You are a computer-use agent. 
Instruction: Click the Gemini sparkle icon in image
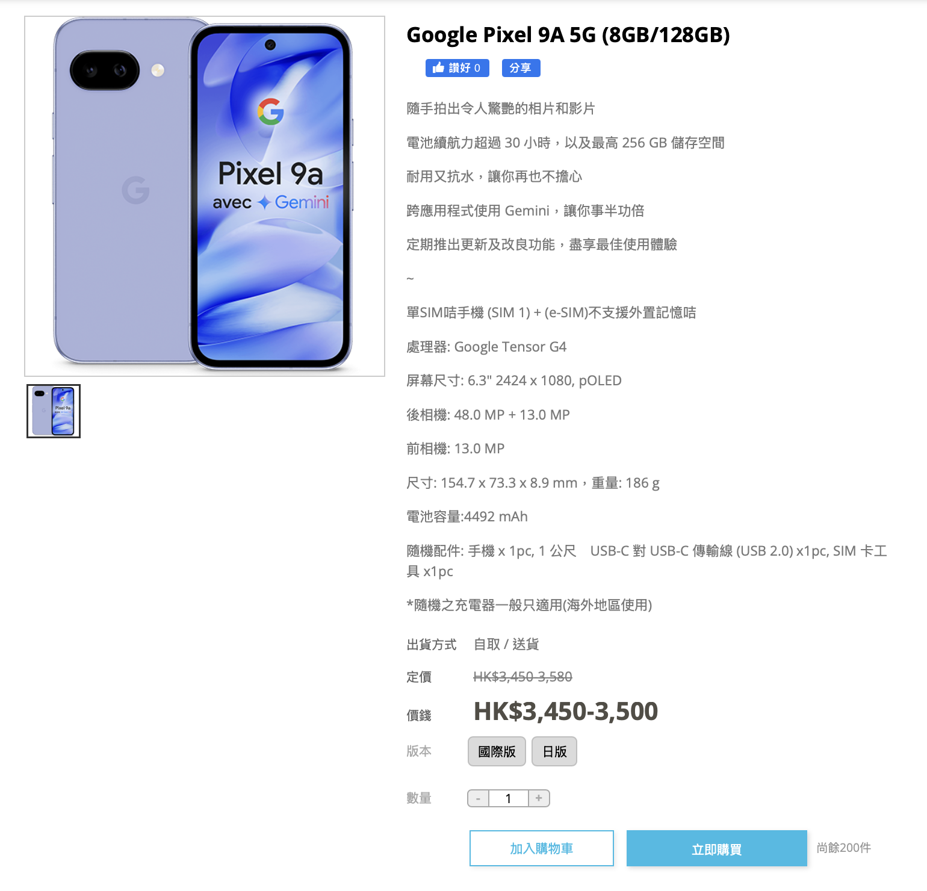coord(264,203)
